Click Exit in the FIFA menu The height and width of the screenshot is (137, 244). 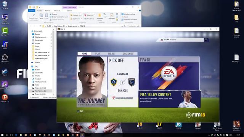click(80, 111)
